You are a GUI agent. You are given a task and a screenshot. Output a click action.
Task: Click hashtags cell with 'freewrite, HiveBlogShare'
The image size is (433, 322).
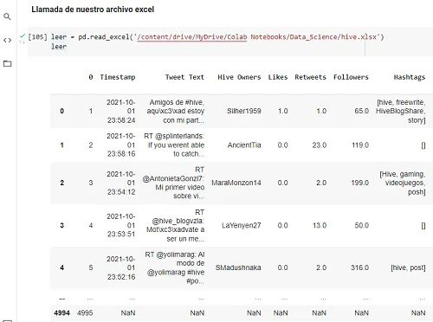point(401,111)
